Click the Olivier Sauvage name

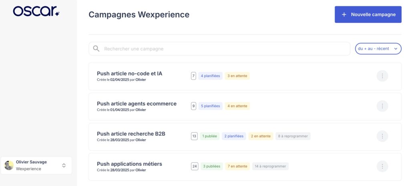coord(31,162)
